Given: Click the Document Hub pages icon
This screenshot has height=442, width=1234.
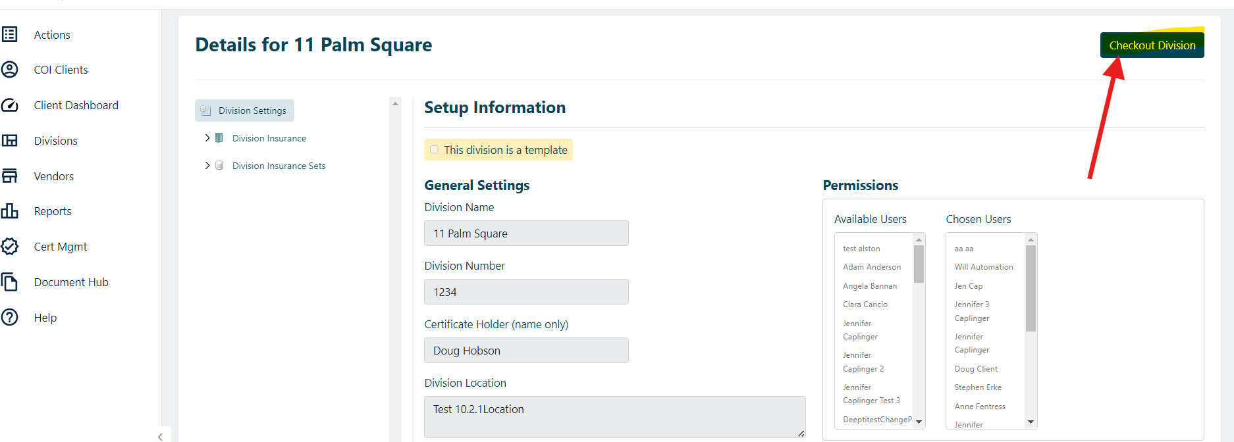Looking at the screenshot, I should [x=10, y=282].
